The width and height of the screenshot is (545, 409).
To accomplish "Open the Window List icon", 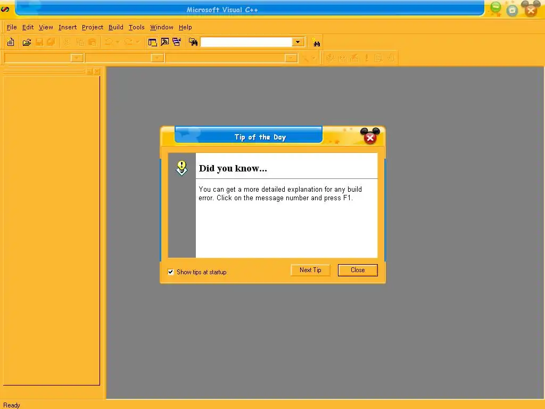I will (177, 42).
